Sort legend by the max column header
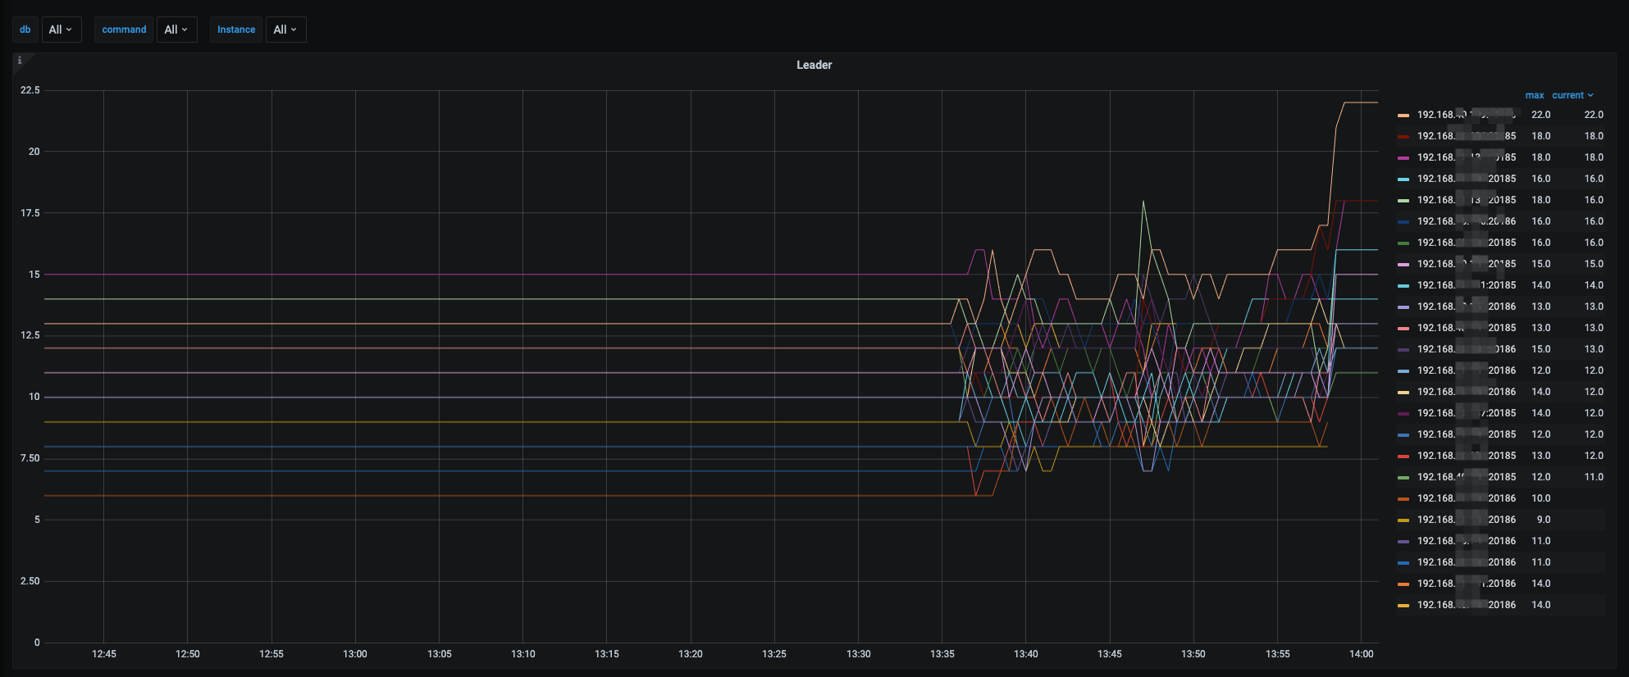1629x677 pixels. click(1534, 96)
